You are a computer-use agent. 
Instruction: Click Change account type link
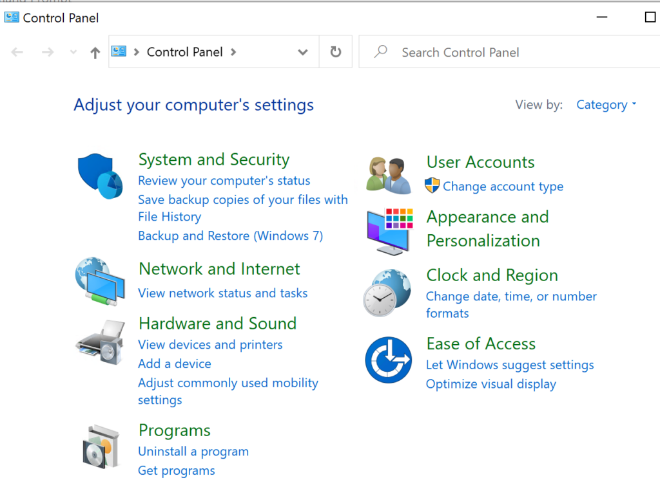click(x=503, y=187)
